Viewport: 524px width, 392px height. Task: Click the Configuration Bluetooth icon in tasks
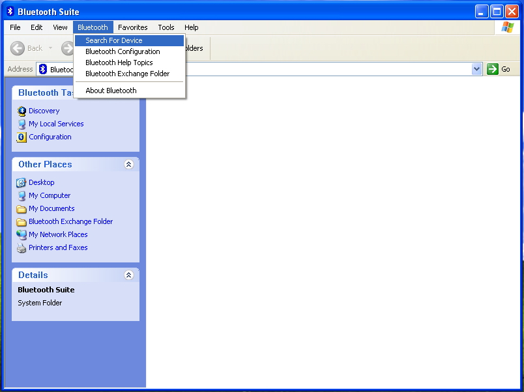click(x=22, y=137)
